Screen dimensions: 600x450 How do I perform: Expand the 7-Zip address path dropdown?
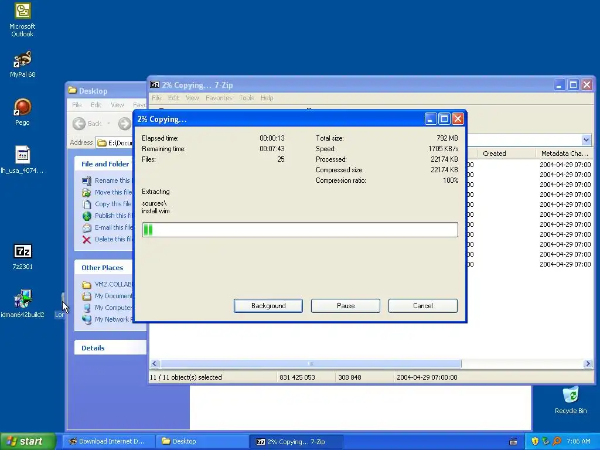(x=586, y=140)
